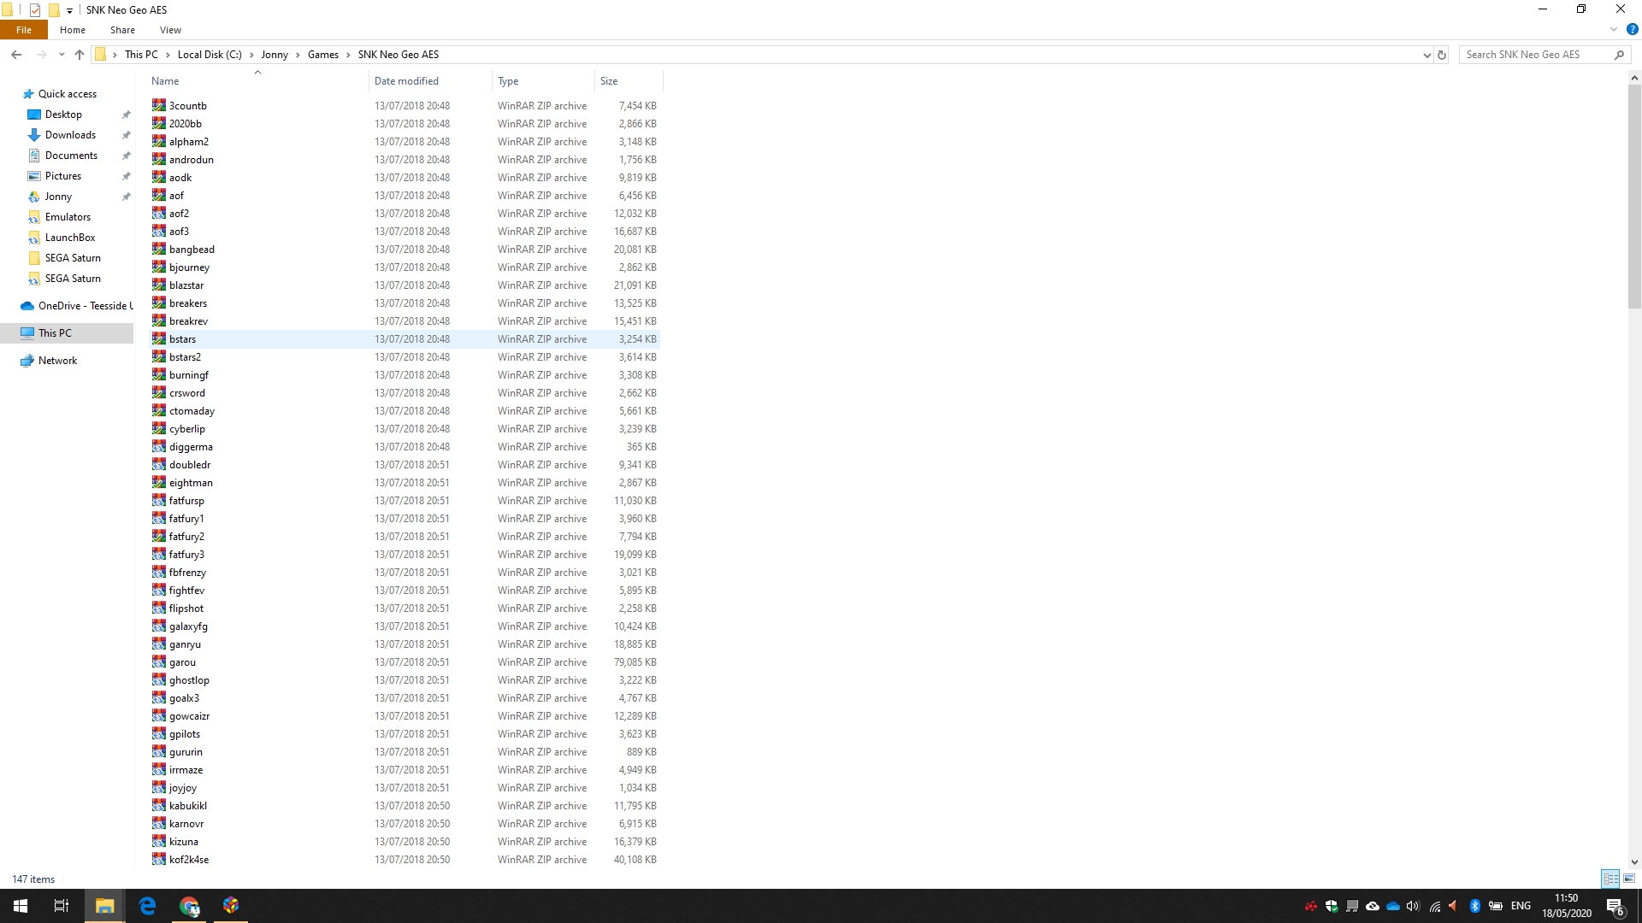Click the Search SNK Neo Geo AES box

coord(1535,55)
